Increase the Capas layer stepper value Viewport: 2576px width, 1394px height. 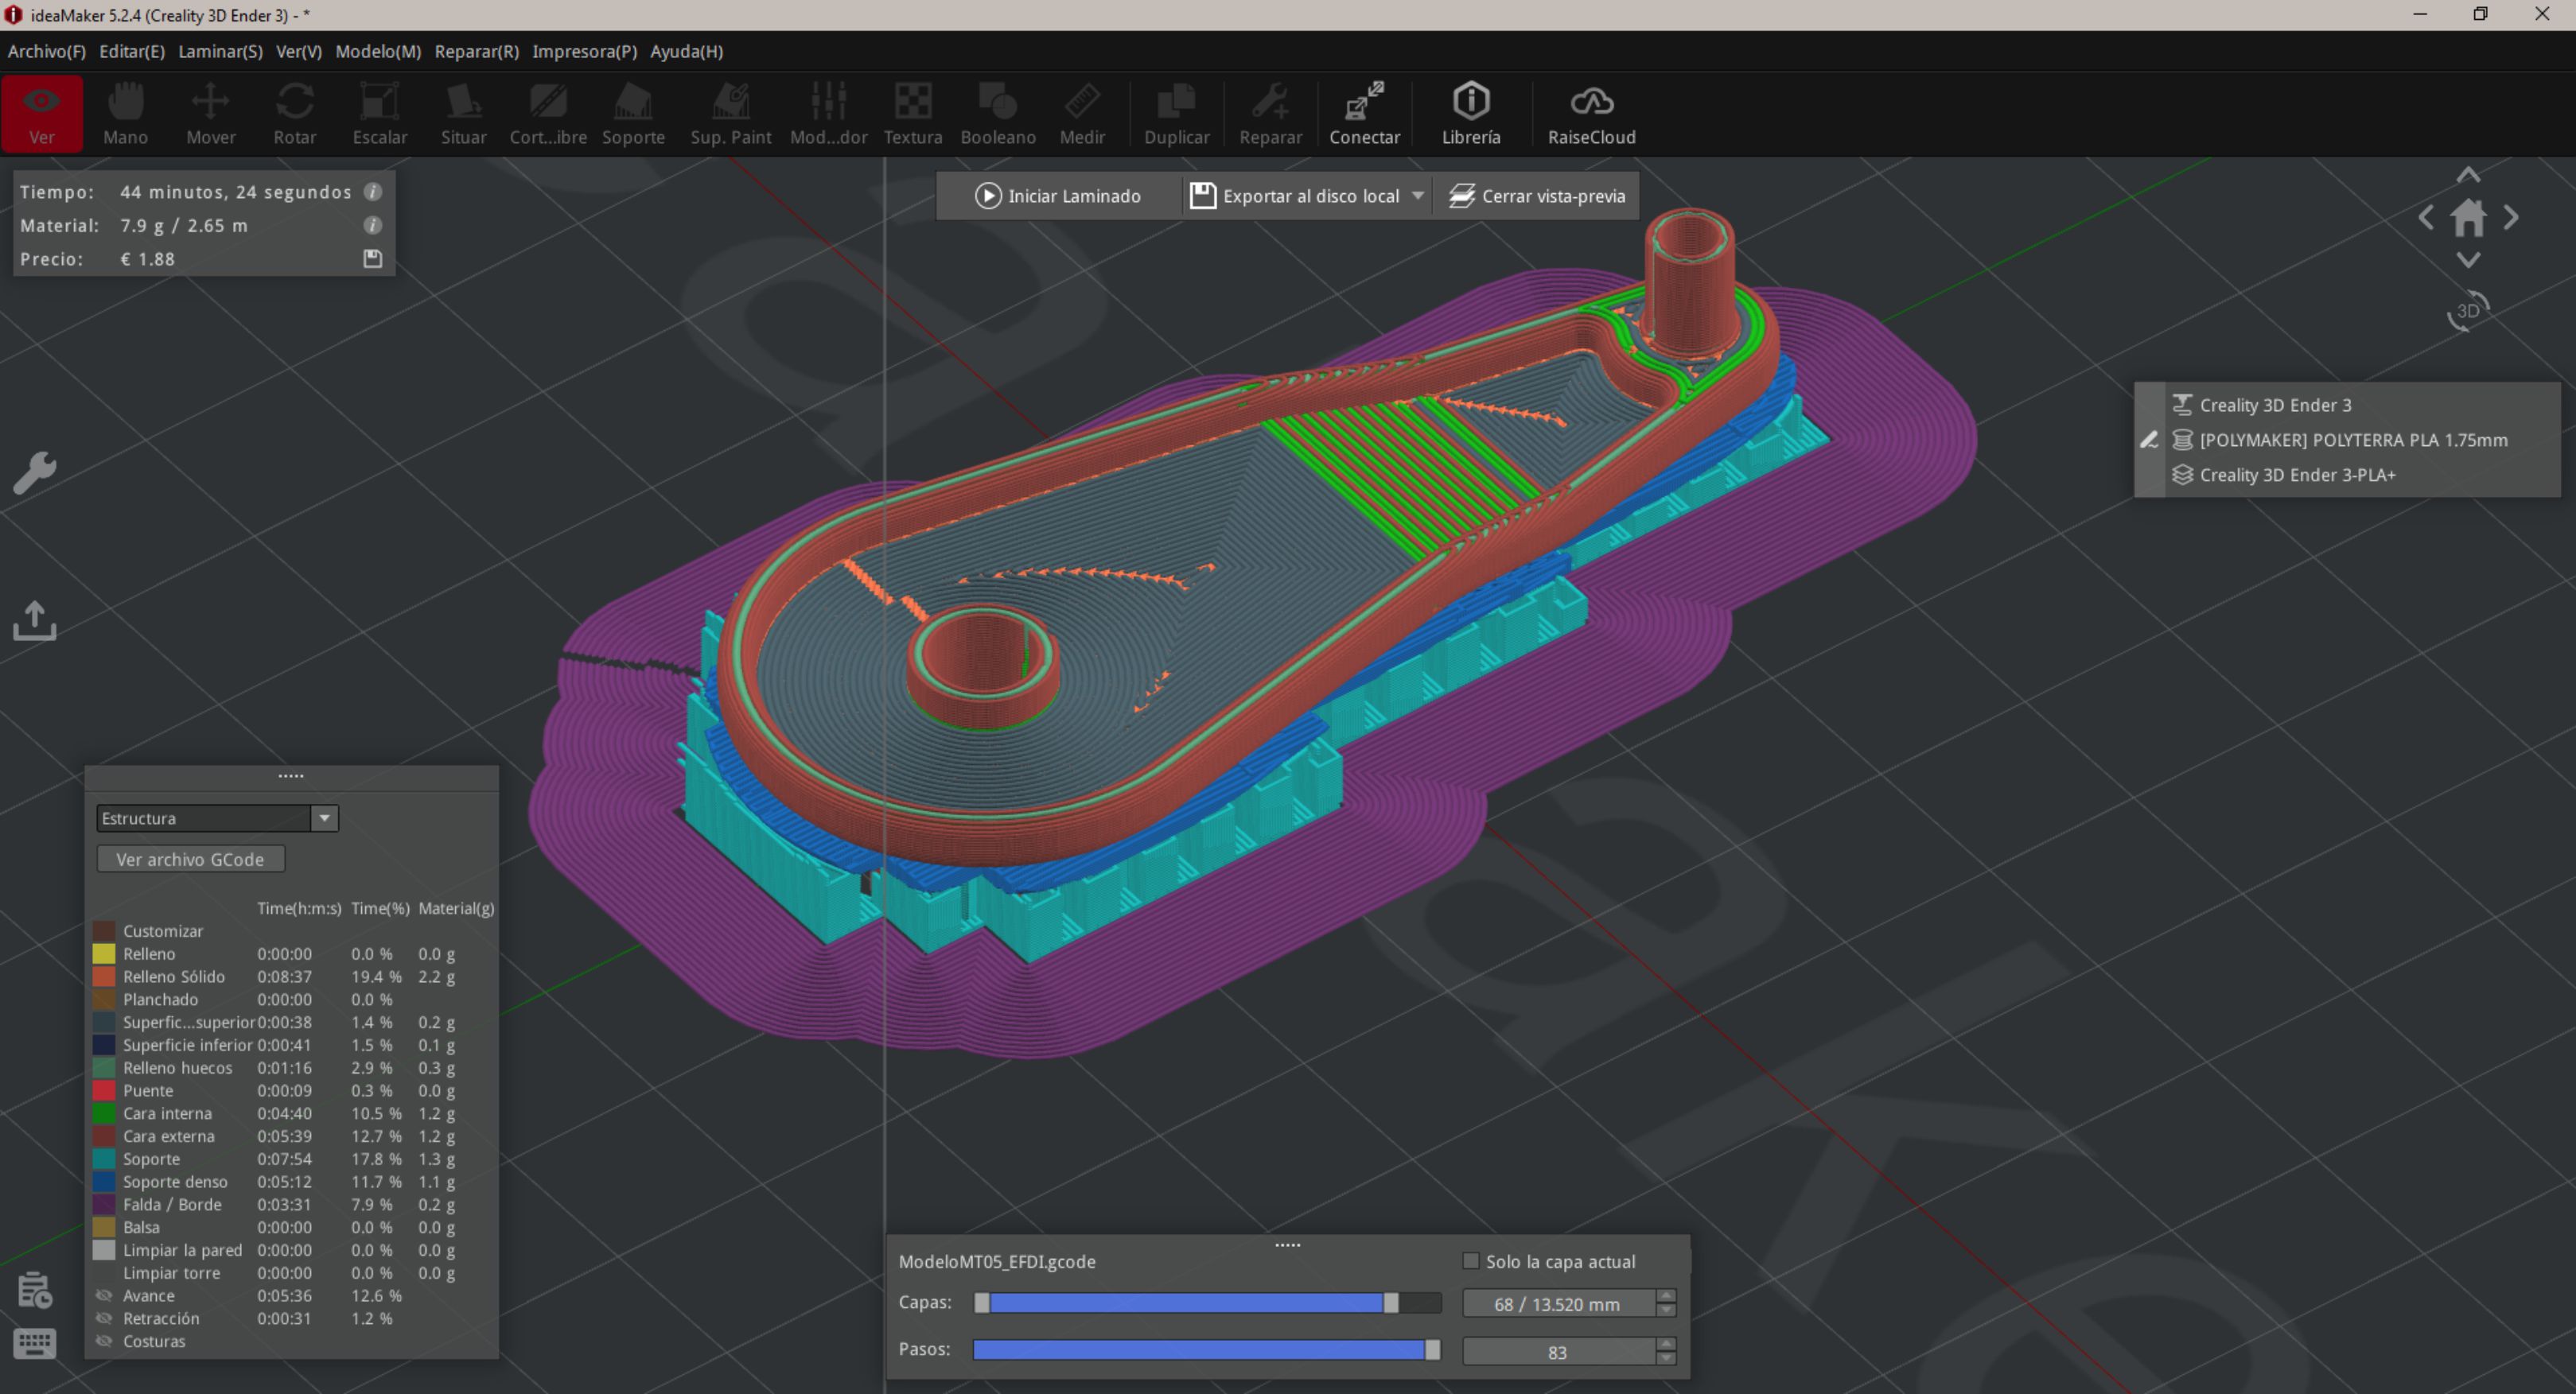pyautogui.click(x=1665, y=1296)
